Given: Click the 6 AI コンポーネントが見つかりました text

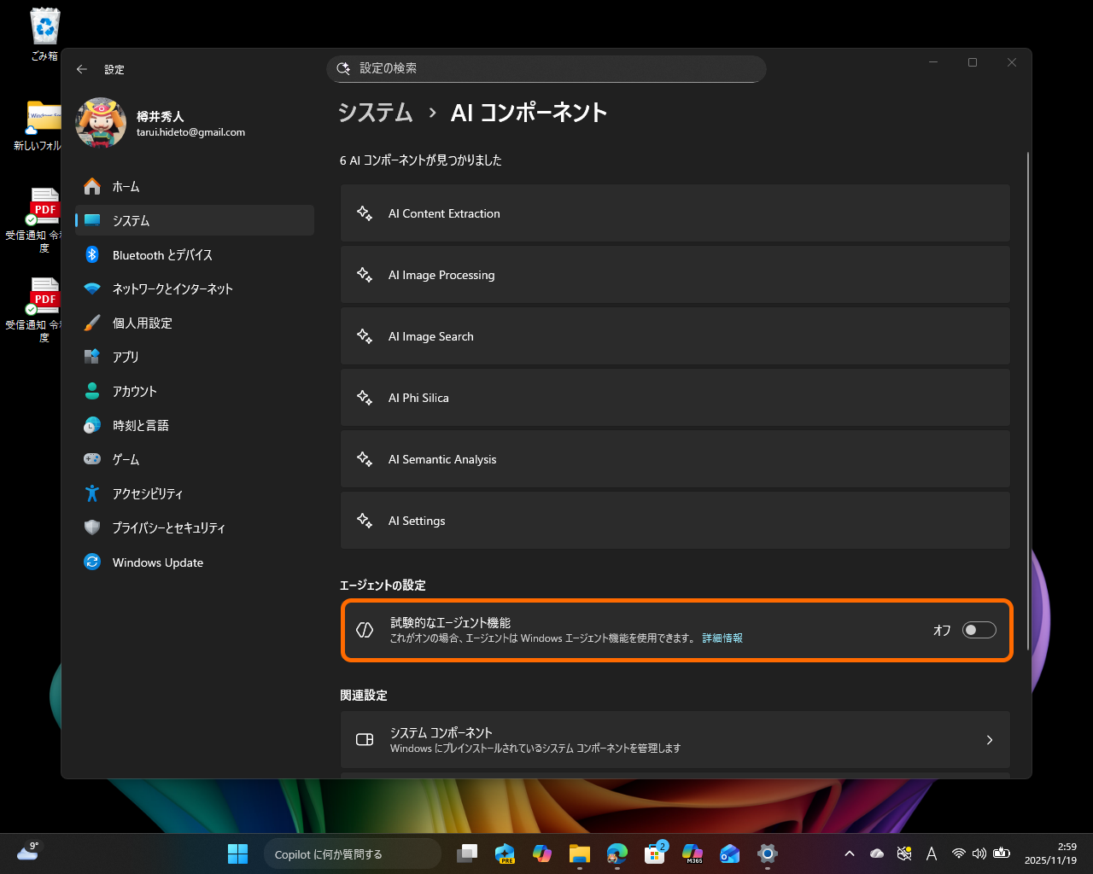Looking at the screenshot, I should point(421,160).
